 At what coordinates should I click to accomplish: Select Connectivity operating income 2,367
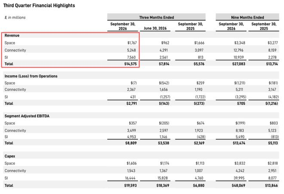(131, 90)
